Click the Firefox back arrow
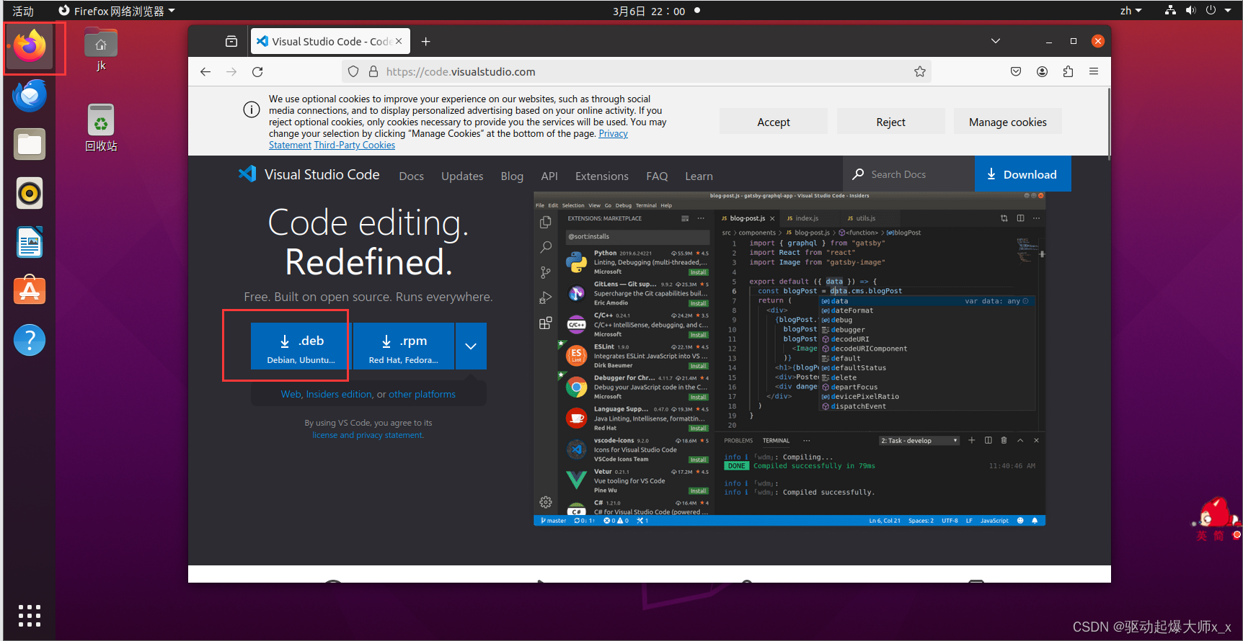The height and width of the screenshot is (641, 1243). tap(205, 71)
